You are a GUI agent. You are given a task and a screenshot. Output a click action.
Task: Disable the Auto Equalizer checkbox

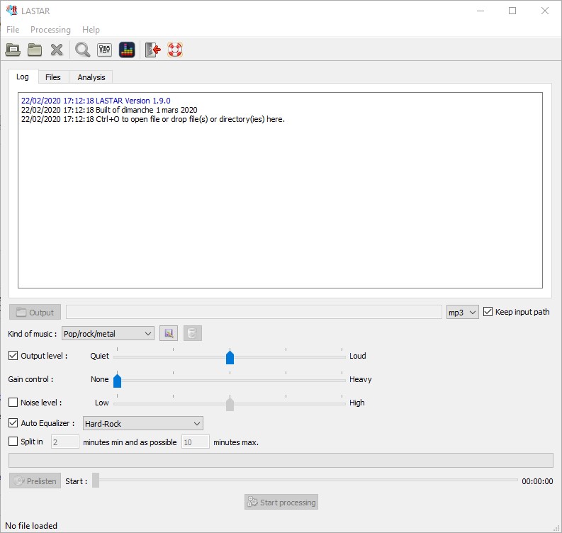[x=13, y=423]
